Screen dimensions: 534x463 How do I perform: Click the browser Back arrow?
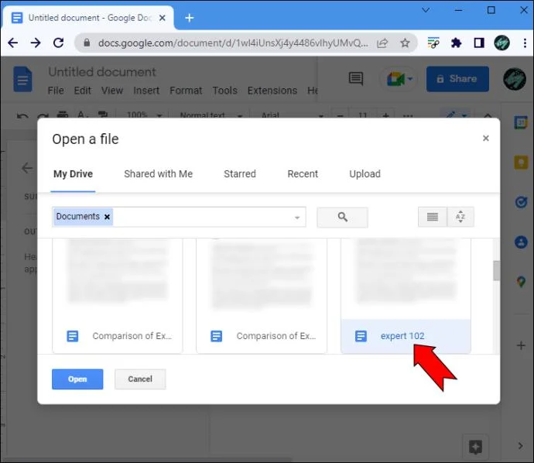pos(13,43)
